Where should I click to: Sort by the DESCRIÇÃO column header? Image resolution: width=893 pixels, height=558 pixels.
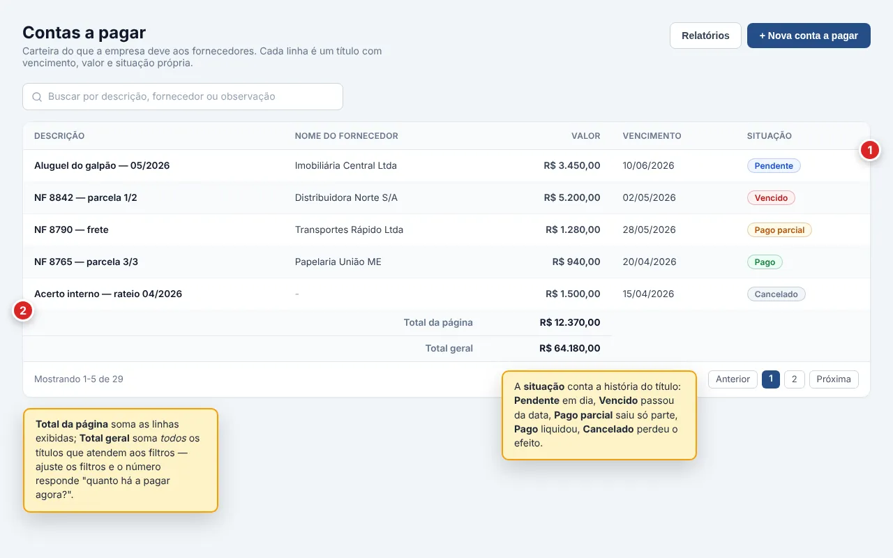(59, 136)
